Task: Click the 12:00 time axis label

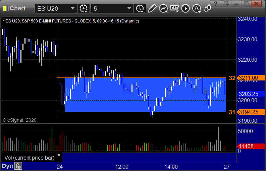Action: pyautogui.click(x=122, y=167)
